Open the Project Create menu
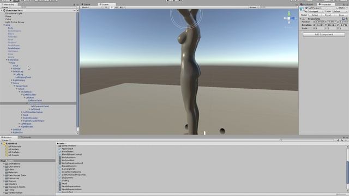 pos(5,140)
